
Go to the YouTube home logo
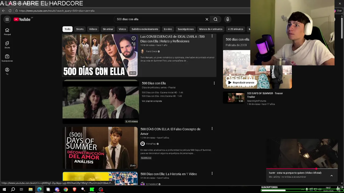tap(22, 19)
